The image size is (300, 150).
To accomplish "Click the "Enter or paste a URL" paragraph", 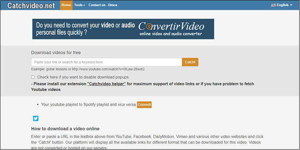I will [x=147, y=142].
